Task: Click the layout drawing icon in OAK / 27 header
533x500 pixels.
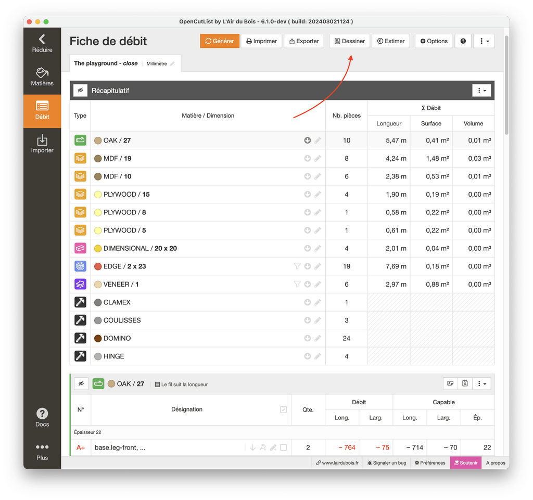Action: (x=465, y=383)
